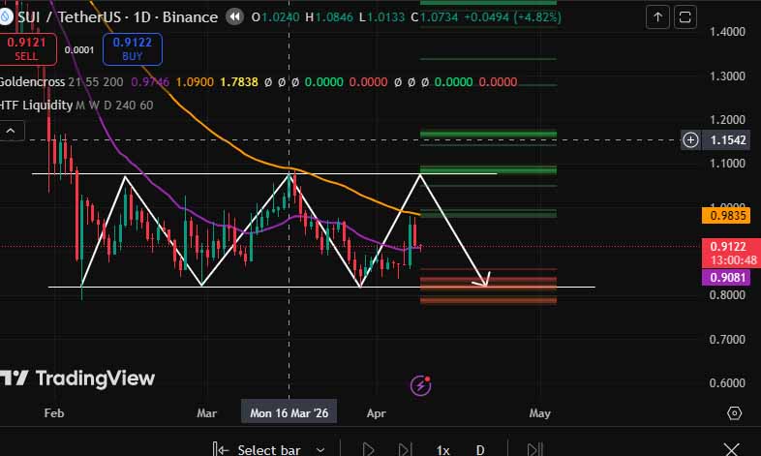761x456 pixels.
Task: Open chart settings hexagon icon
Action: (734, 412)
